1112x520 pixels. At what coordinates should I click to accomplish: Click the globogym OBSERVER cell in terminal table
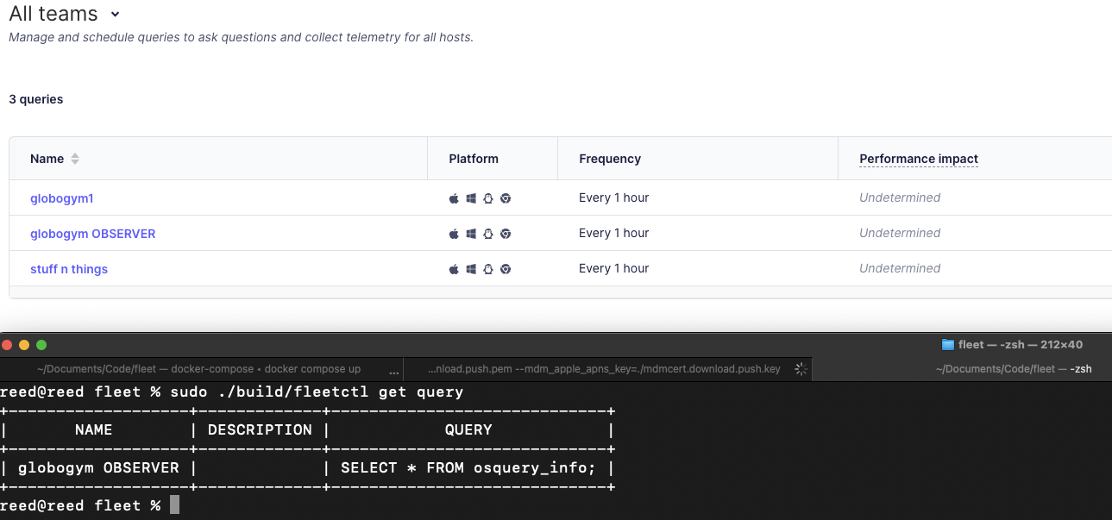point(98,468)
